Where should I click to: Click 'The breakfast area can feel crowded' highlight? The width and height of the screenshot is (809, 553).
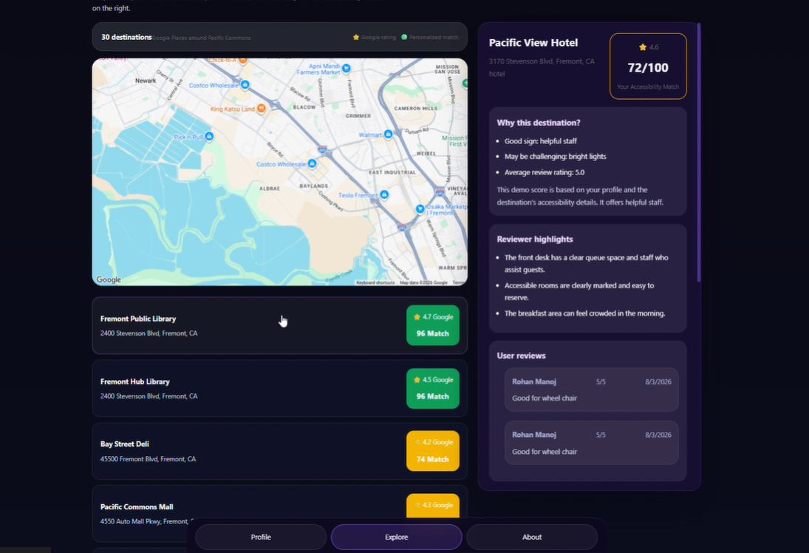point(584,313)
